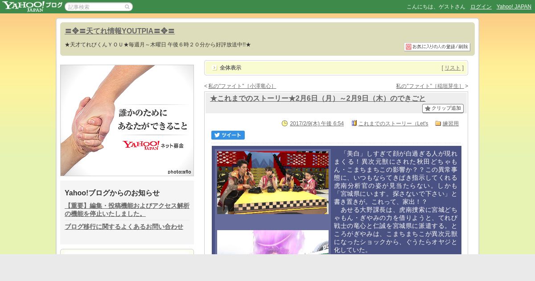Image resolution: width=535 pixels, height=281 pixels.
Task: Click the folder icon by 練習用
Action: (438, 124)
